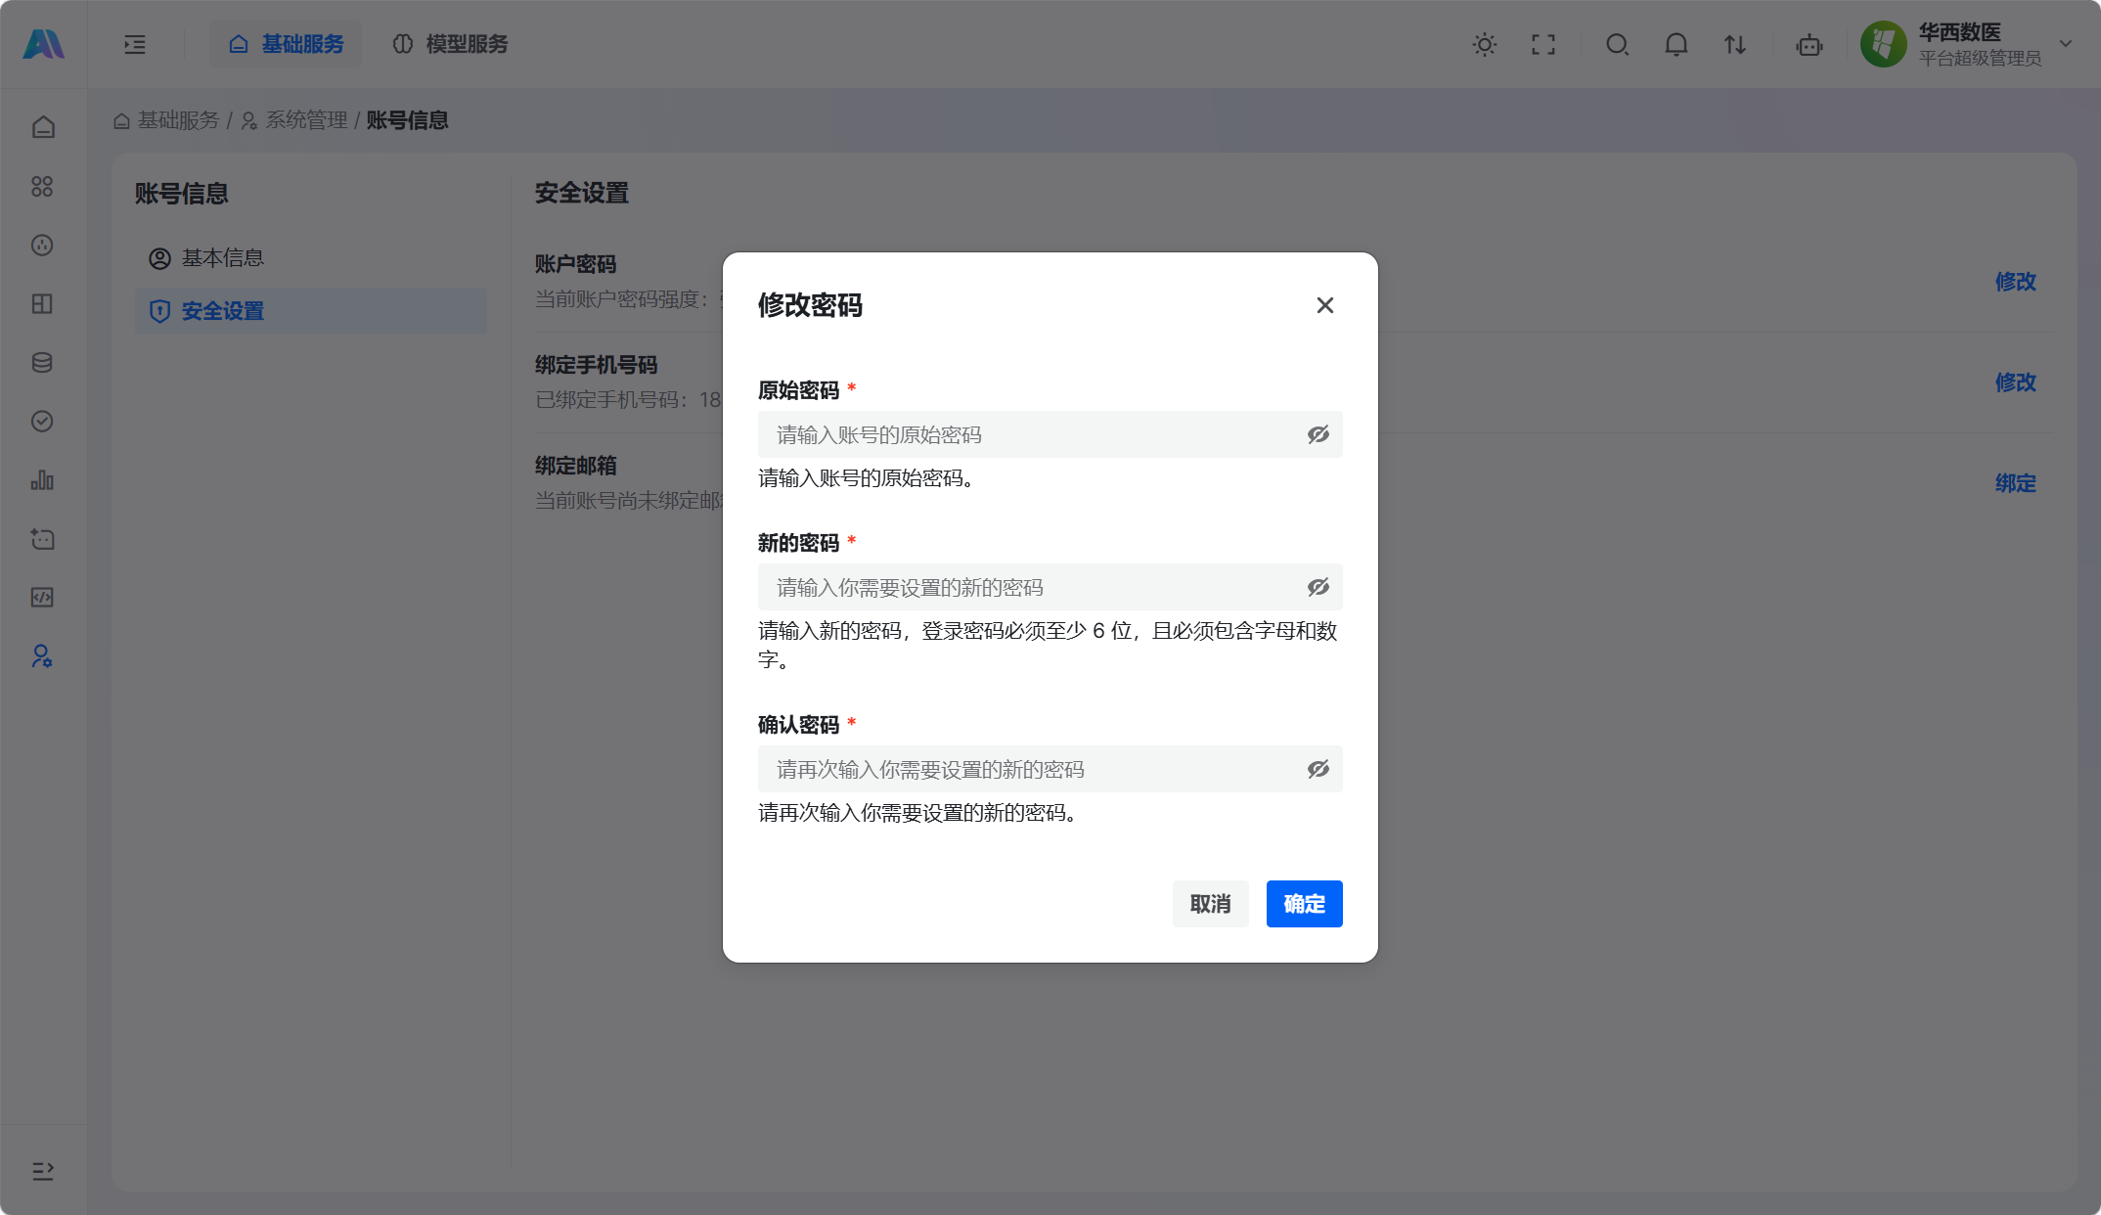This screenshot has width=2101, height=1215.
Task: Click the 华西数医 user avatar
Action: pos(1884,44)
